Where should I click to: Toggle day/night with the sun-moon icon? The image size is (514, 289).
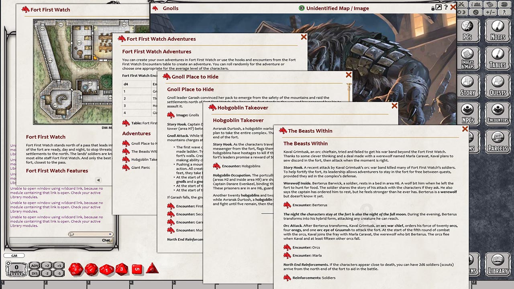[x=461, y=12]
